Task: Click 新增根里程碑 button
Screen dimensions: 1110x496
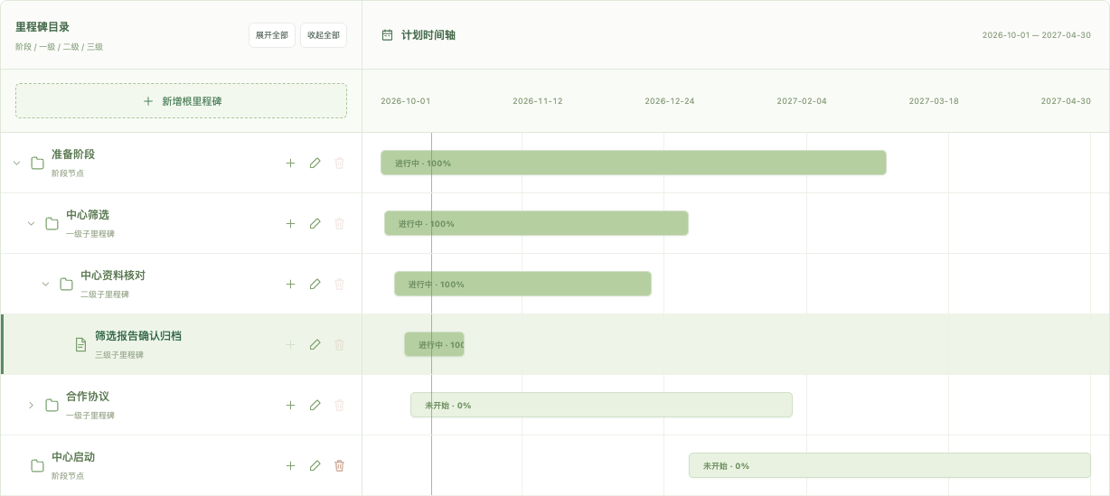Action: click(x=181, y=101)
